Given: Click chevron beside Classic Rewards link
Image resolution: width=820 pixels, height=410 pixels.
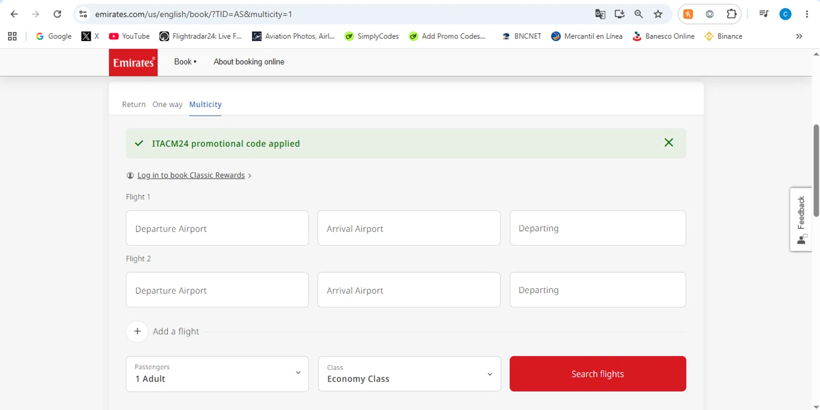Looking at the screenshot, I should 250,176.
